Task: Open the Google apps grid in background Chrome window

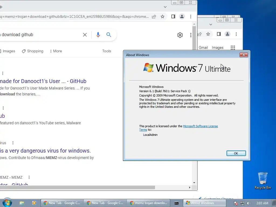Action: pyautogui.click(x=233, y=47)
